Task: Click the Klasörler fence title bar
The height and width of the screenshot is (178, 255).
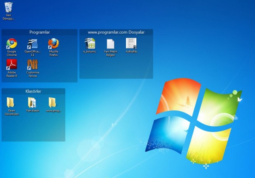Action: click(x=33, y=91)
